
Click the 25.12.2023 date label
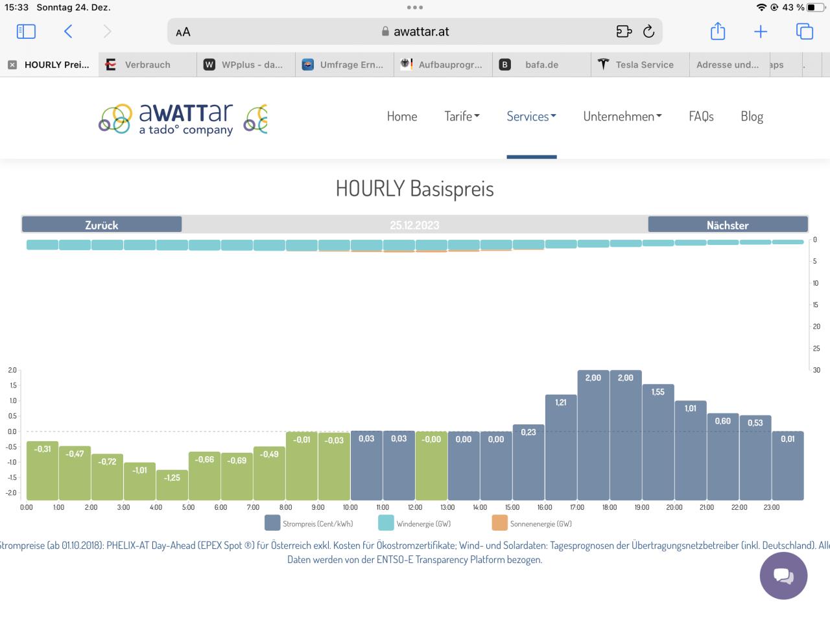tap(414, 225)
